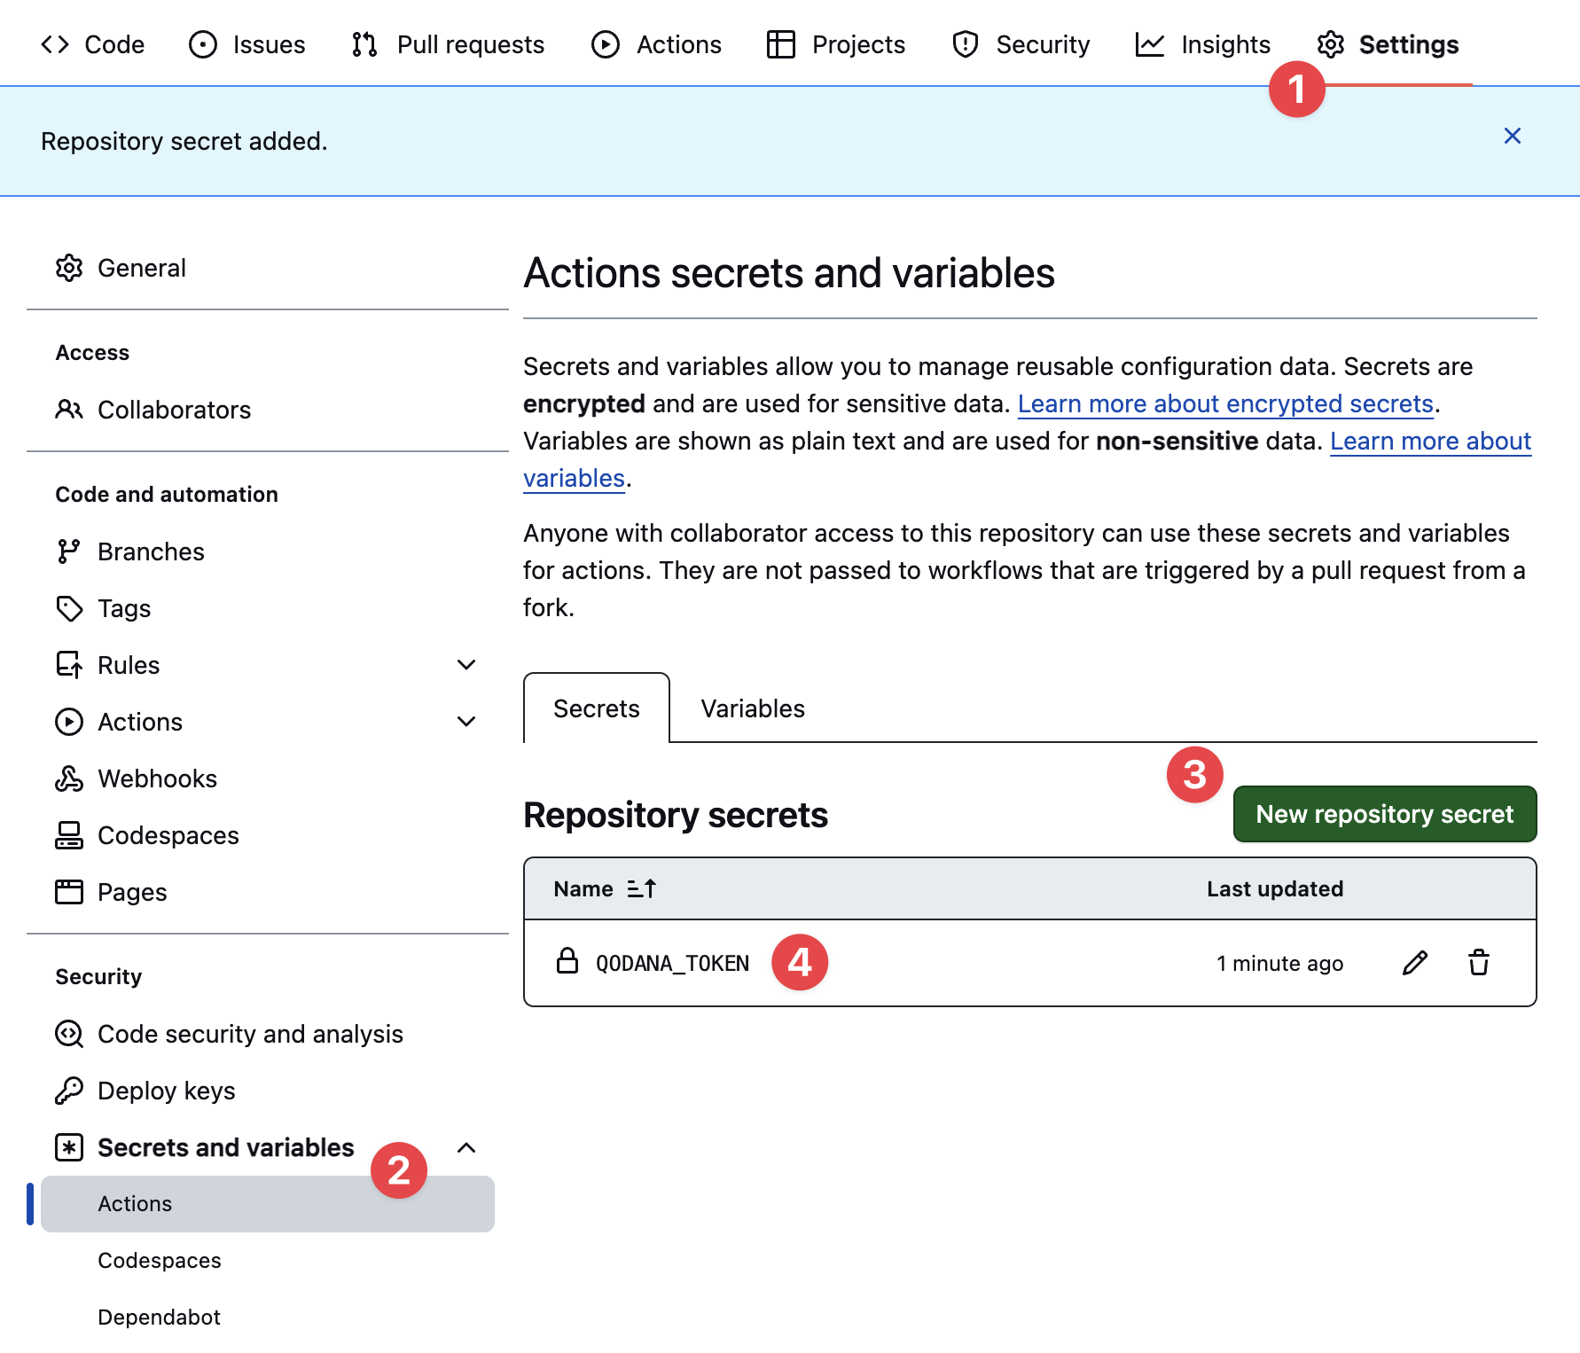
Task: Select Dependabot under Secrets and variables
Action: 268,1318
